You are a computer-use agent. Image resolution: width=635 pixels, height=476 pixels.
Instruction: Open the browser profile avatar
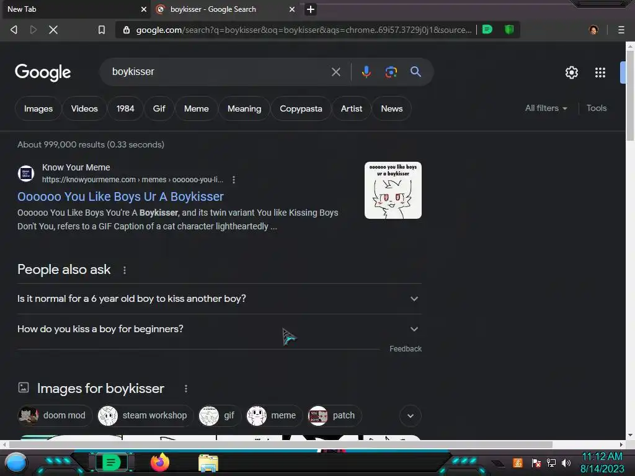click(x=593, y=30)
